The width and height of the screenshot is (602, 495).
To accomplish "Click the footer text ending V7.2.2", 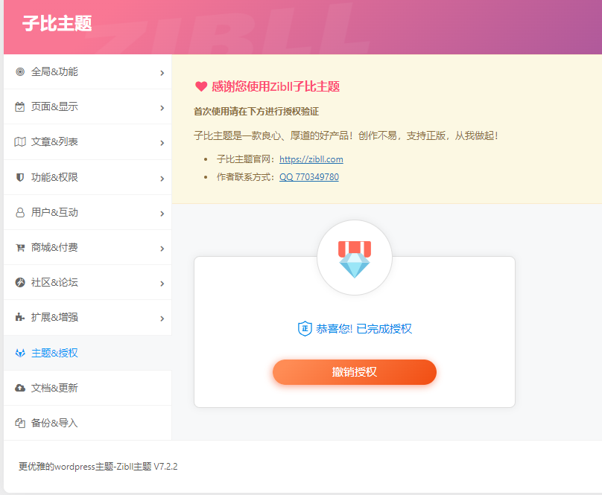I will click(98, 467).
